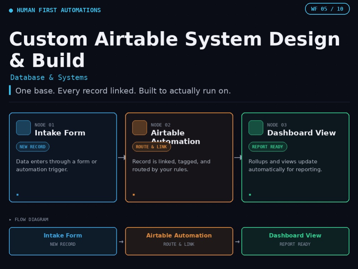Click arrow between Automation and Dashboard cards
The width and height of the screenshot is (358, 269).
click(238, 157)
